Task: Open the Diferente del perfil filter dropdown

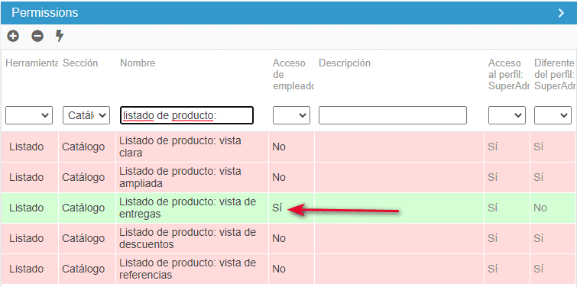Action: 553,115
